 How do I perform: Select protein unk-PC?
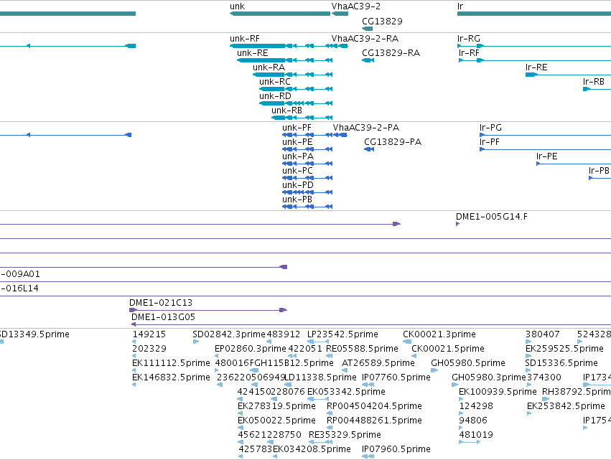(307, 179)
